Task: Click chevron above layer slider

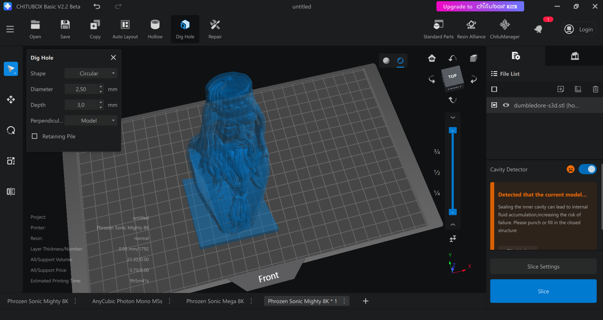Action: tap(453, 117)
